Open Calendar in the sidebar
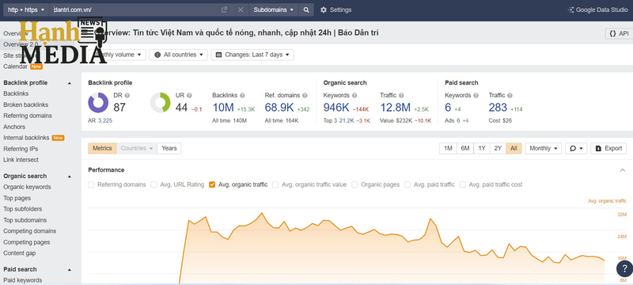Screen dimensions: 633x285 [x=15, y=66]
